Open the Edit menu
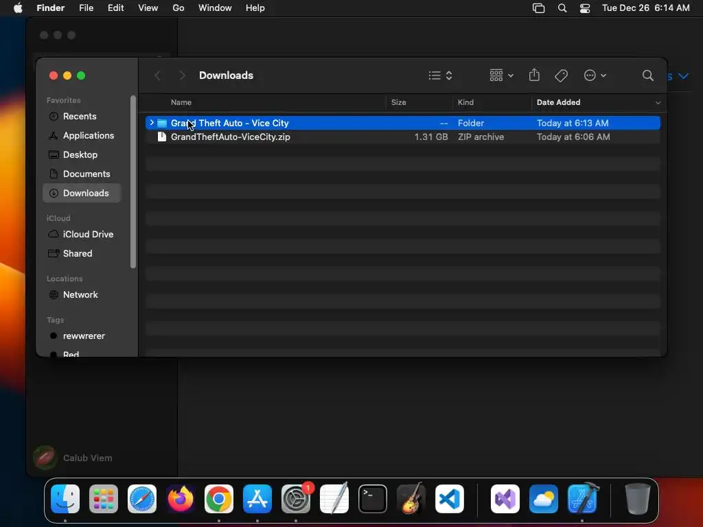The image size is (703, 527). 115,8
